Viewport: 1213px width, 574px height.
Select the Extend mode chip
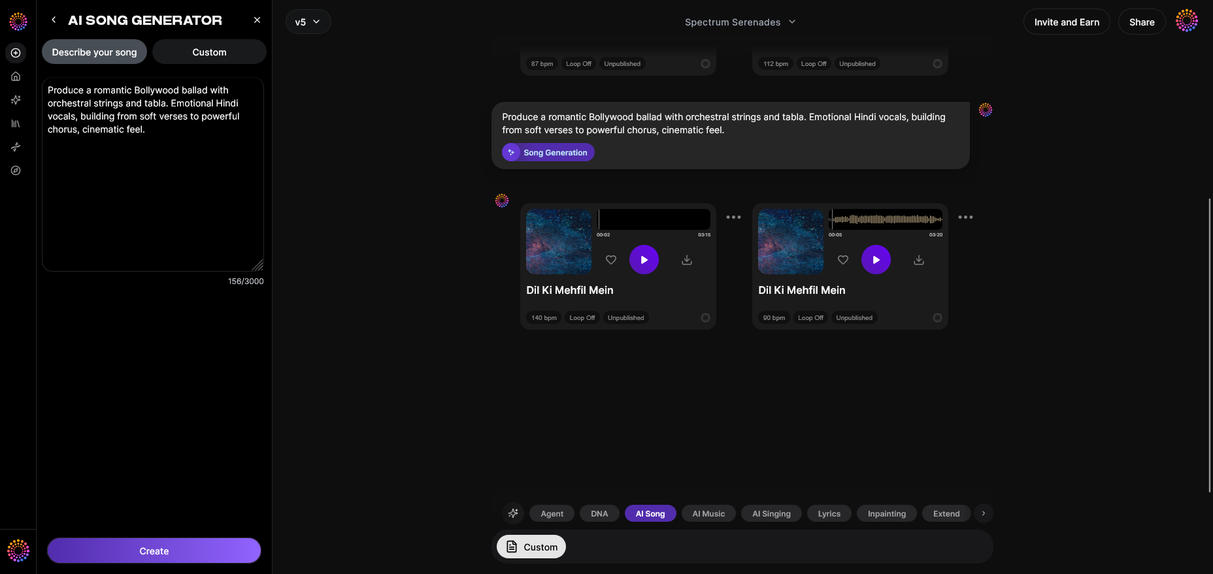tap(946, 514)
